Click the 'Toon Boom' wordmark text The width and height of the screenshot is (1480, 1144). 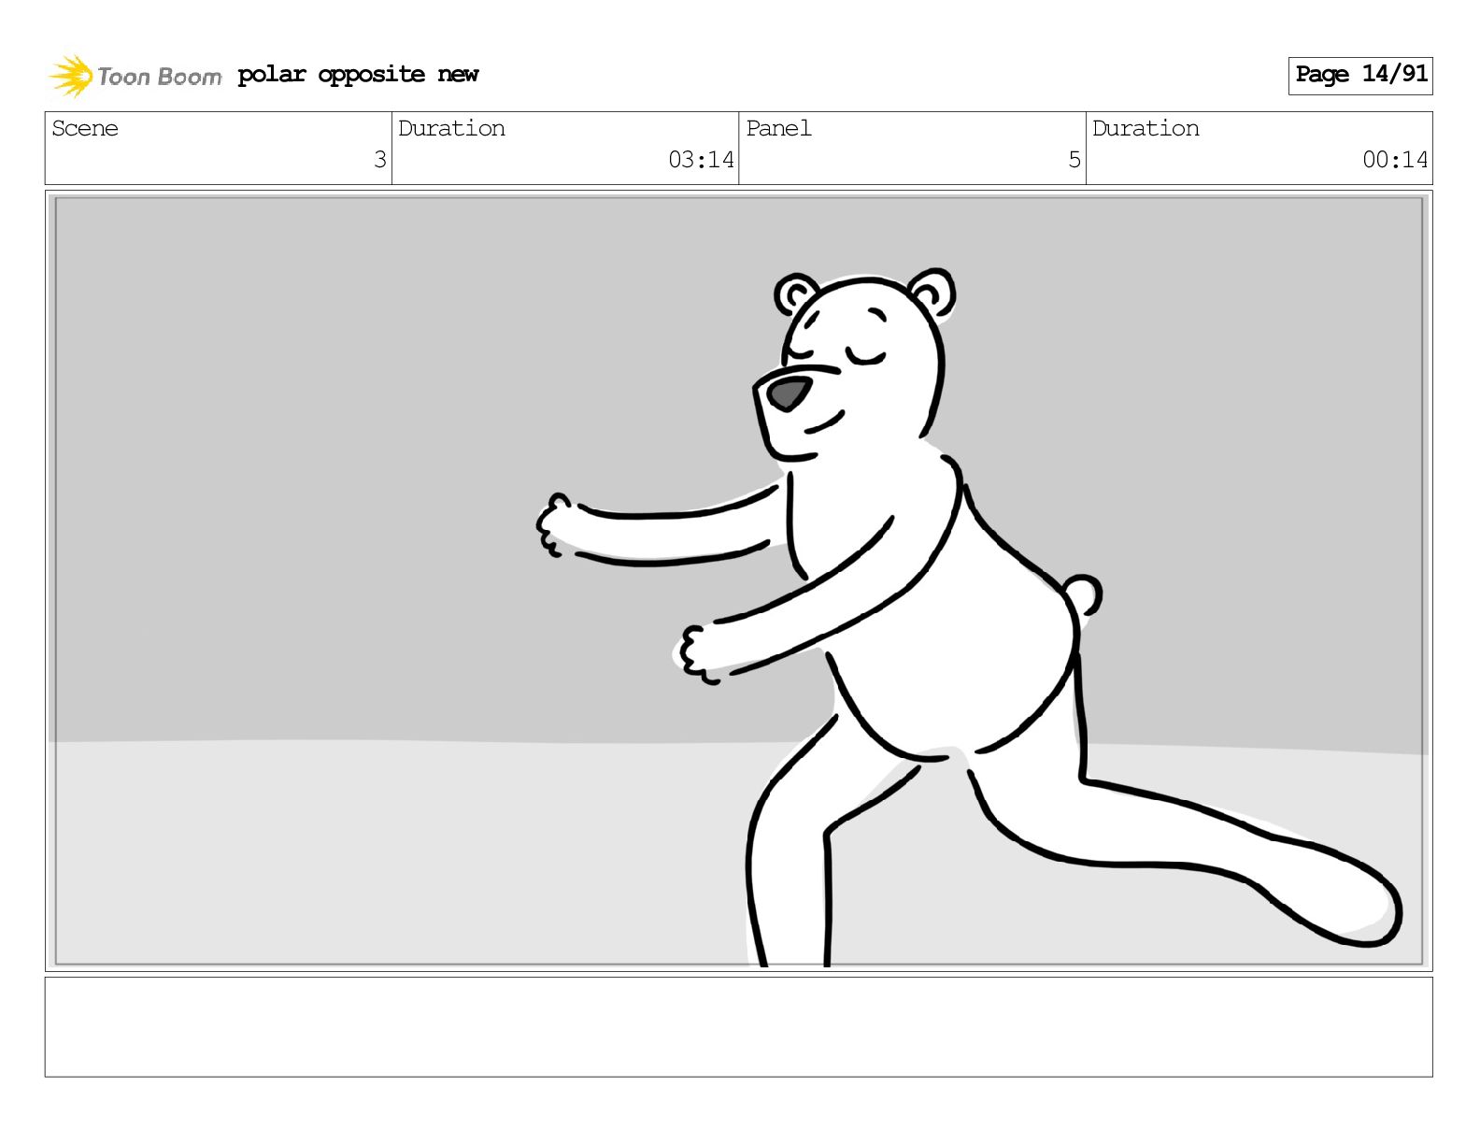[x=159, y=77]
